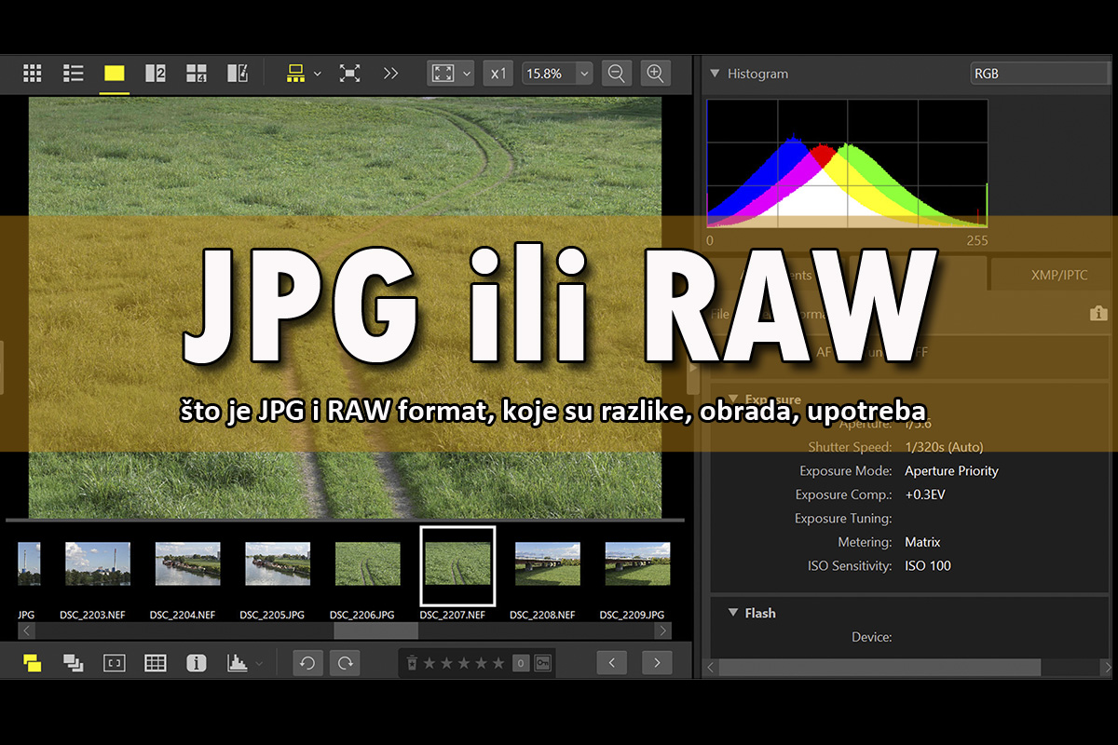1118x745 pixels.
Task: Select the 2-image compare view
Action: tap(156, 73)
